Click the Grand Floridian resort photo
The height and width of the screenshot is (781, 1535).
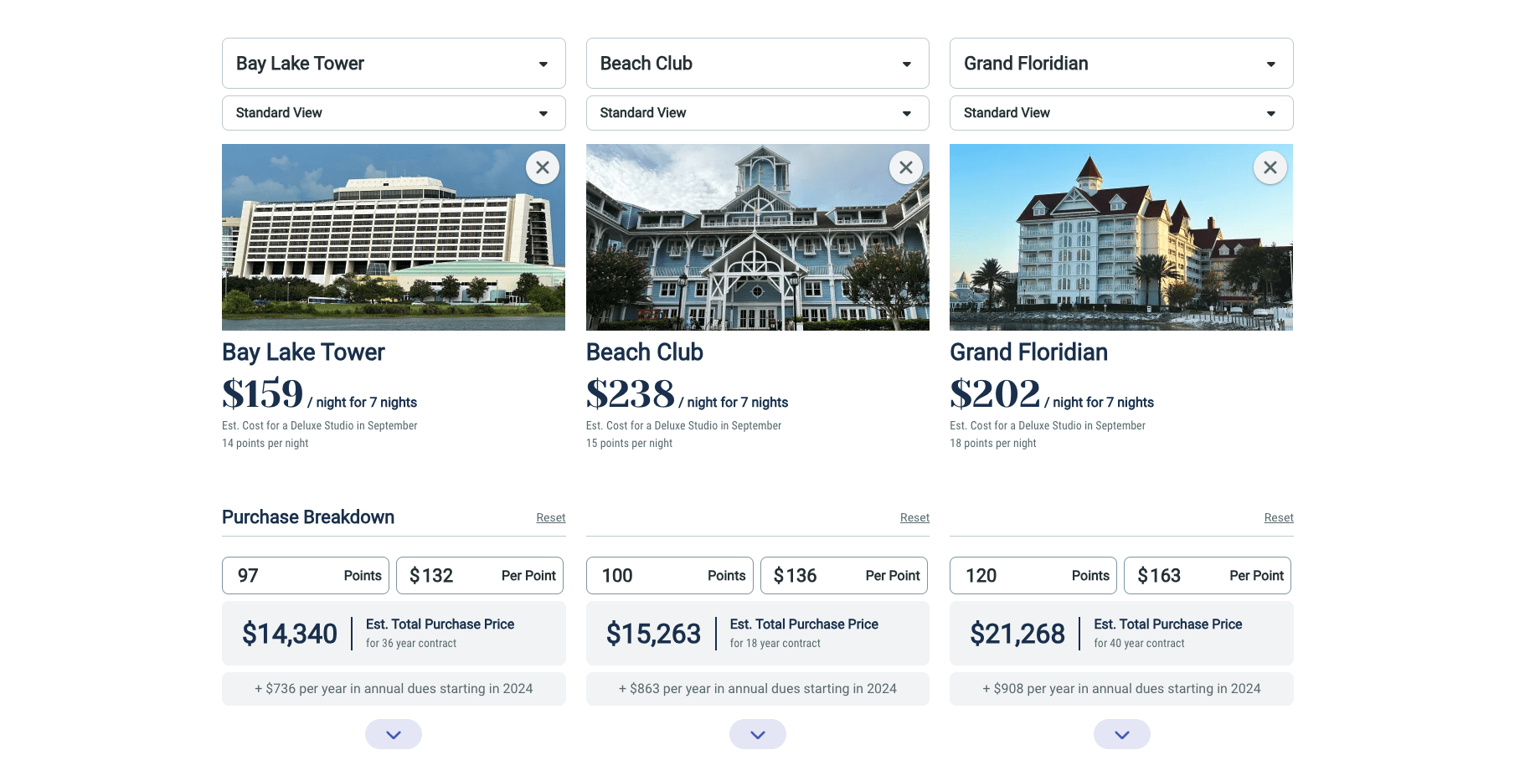coord(1121,237)
